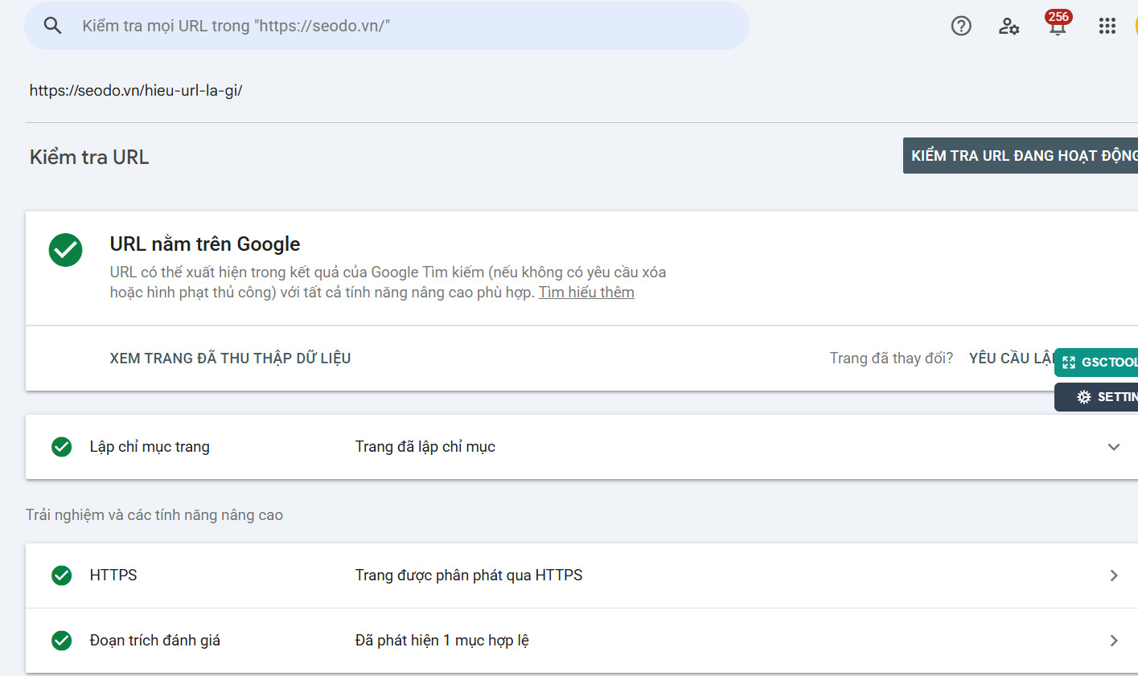Click YÊU CẦU LẬP chỉ mục button
Screen dimensions: 1138x676
[x=1011, y=358]
